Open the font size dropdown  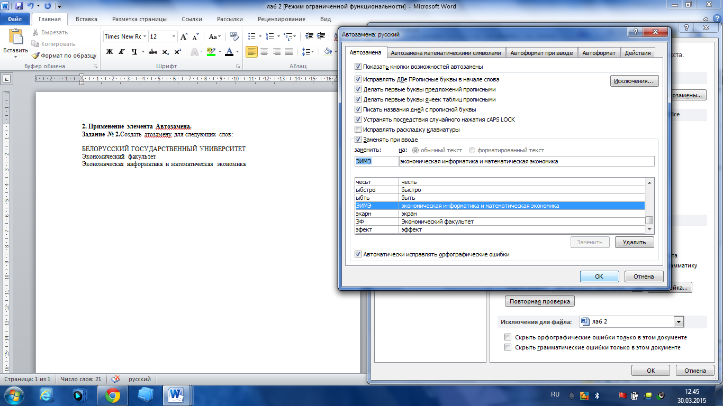tap(174, 36)
